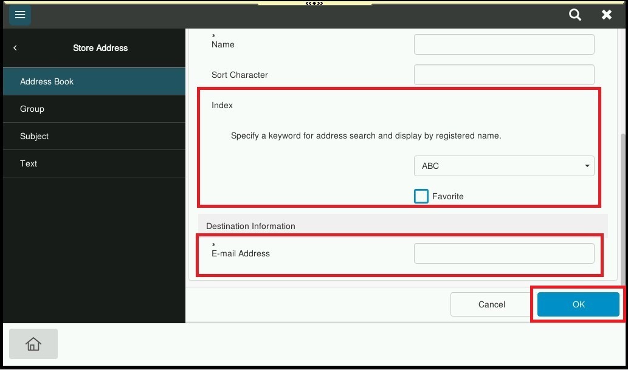Open the Subject menu item
Viewport: 628px width, 370px height.
94,136
